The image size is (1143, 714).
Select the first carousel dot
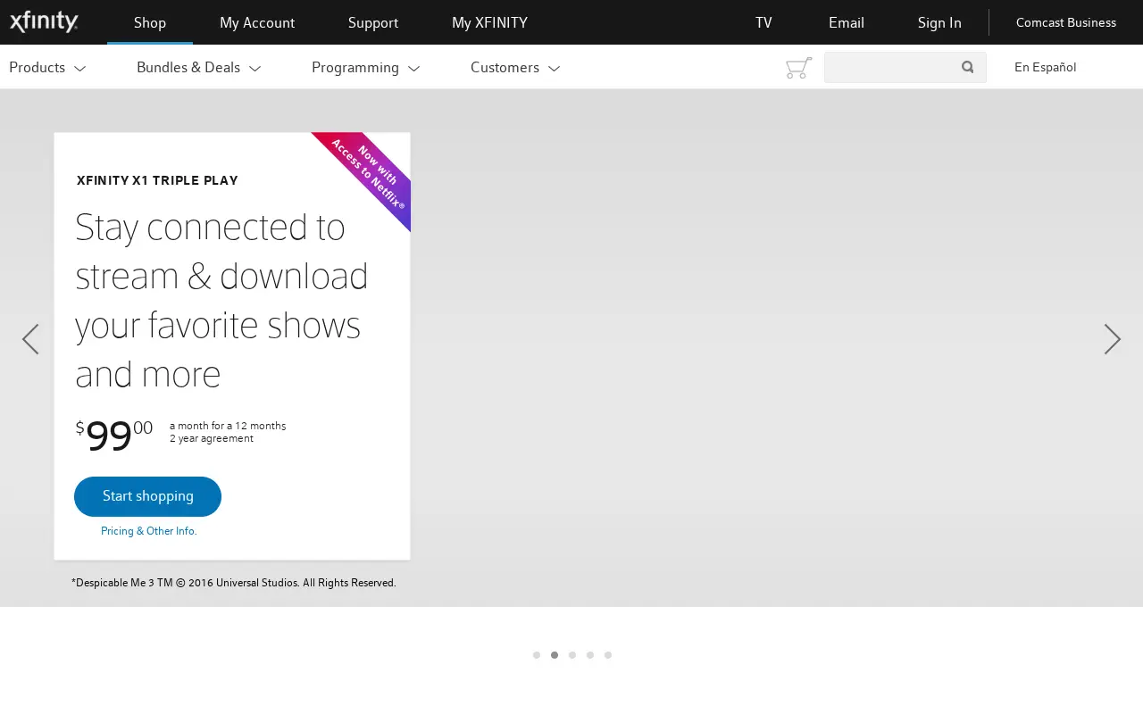pyautogui.click(x=537, y=655)
